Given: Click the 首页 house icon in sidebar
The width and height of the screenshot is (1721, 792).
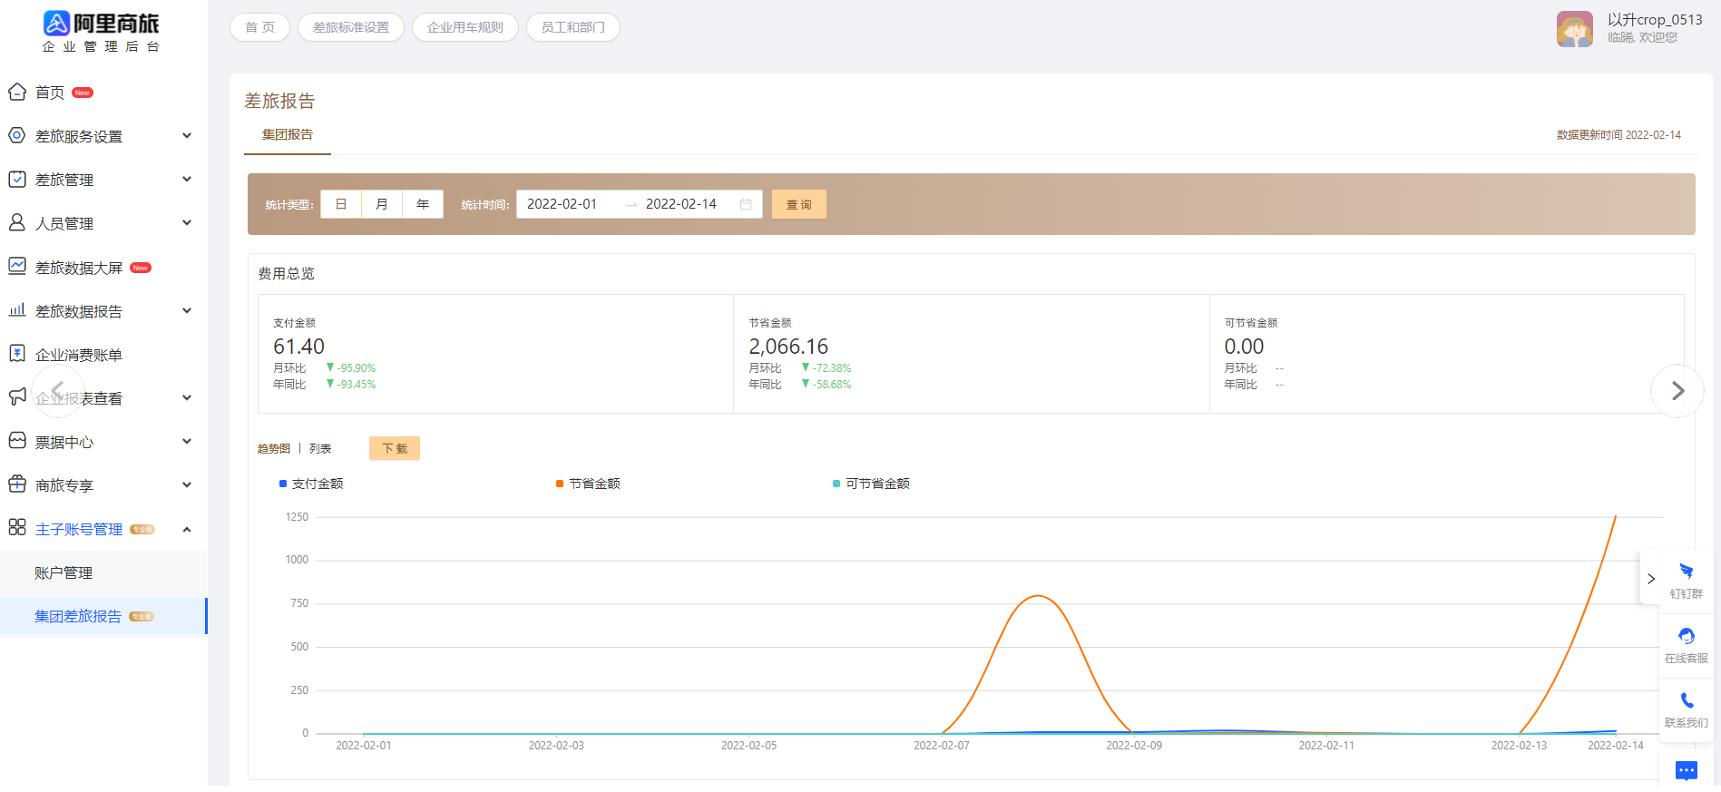Looking at the screenshot, I should 17,92.
